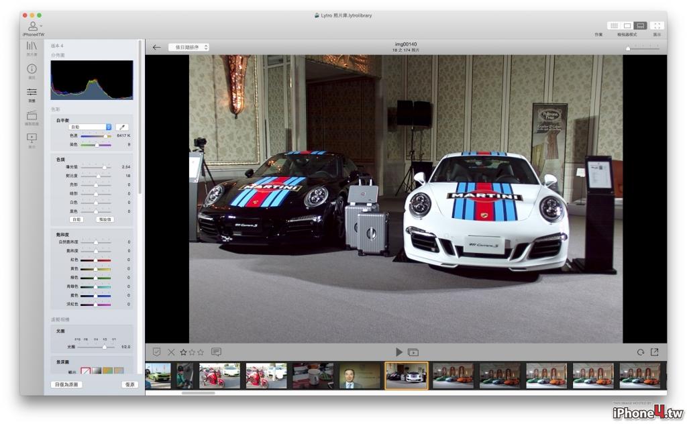The width and height of the screenshot is (687, 424).
Task: Rate the photo one star
Action: [x=183, y=352]
